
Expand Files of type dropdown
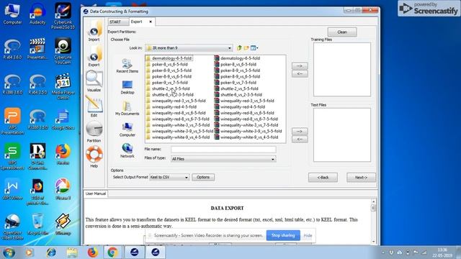point(272,159)
